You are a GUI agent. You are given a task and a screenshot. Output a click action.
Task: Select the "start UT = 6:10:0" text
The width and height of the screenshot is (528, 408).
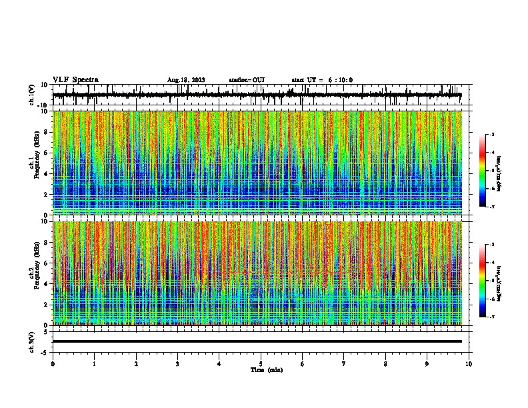[322, 80]
